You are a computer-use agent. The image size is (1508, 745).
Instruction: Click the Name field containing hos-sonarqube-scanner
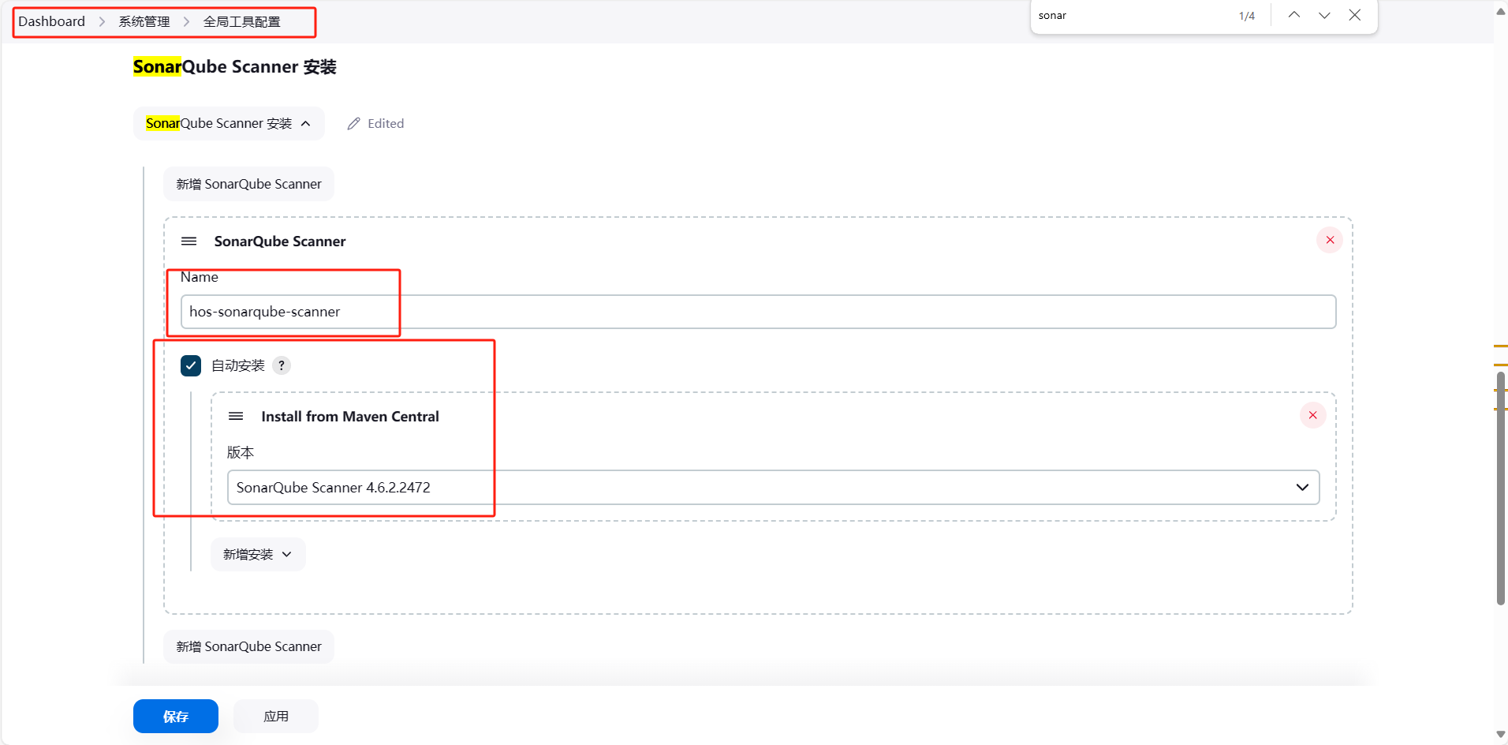(757, 312)
